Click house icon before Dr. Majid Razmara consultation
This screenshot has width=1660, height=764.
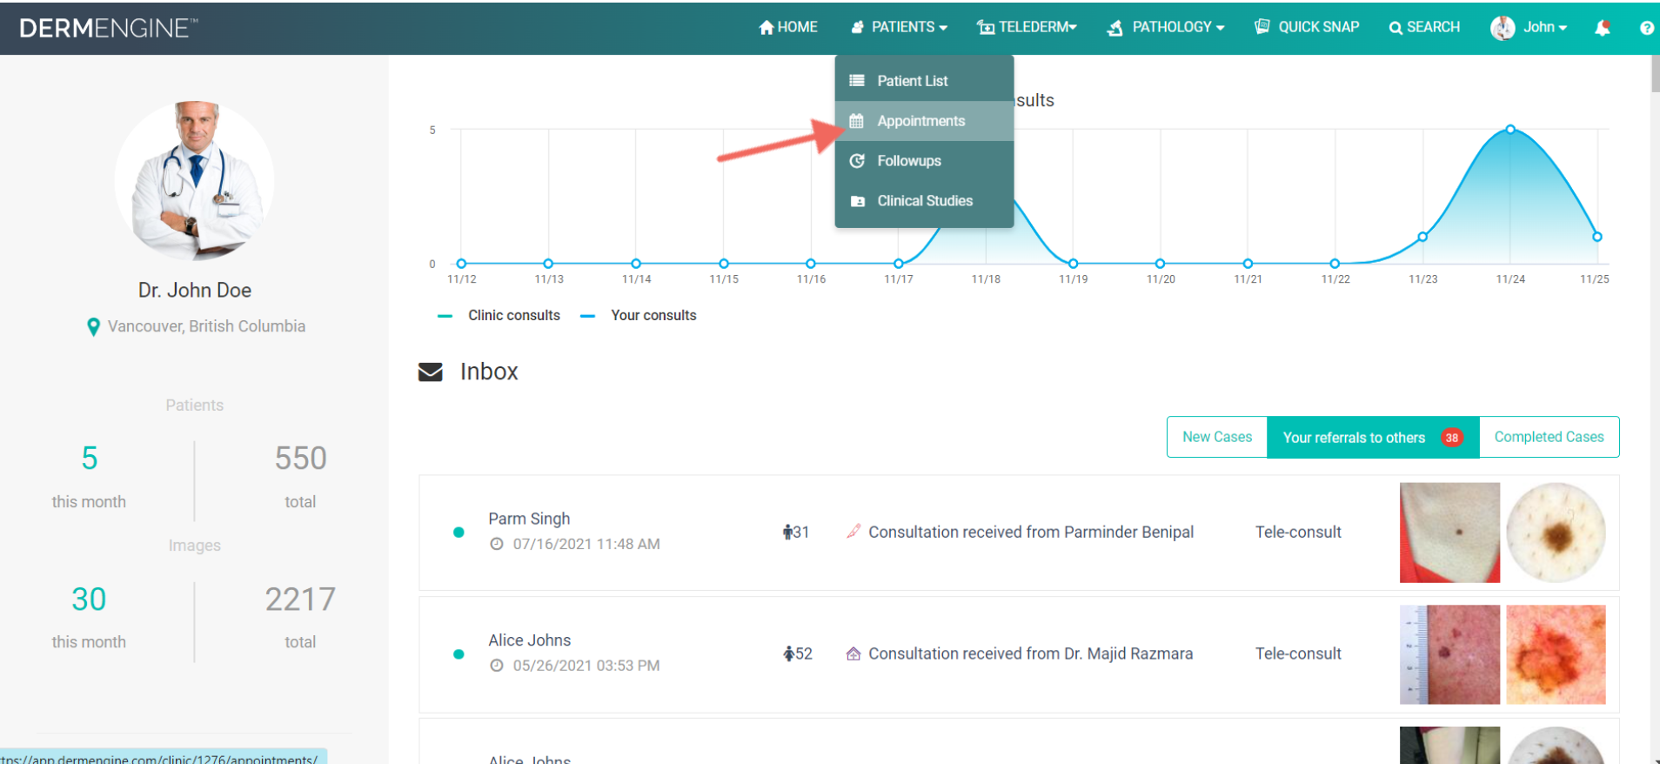[853, 653]
